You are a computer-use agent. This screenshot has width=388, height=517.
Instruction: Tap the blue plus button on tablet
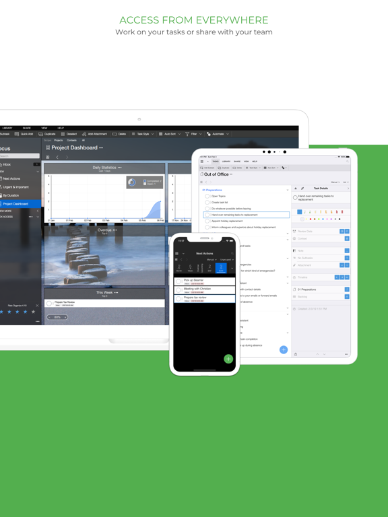tap(284, 350)
